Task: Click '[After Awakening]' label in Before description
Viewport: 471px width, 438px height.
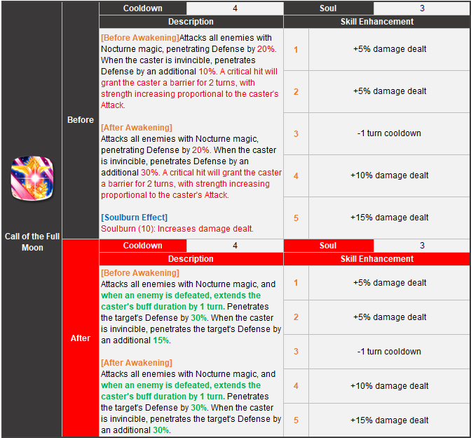Action: coord(137,128)
